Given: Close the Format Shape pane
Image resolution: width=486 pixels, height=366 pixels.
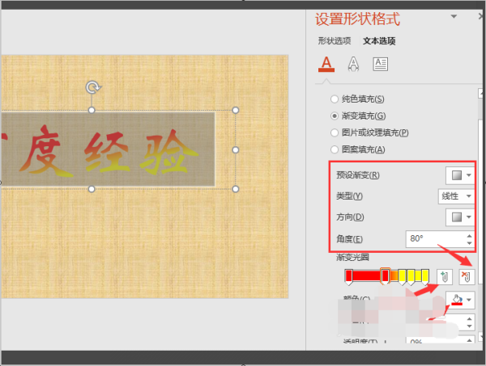Looking at the screenshot, I should click(482, 16).
